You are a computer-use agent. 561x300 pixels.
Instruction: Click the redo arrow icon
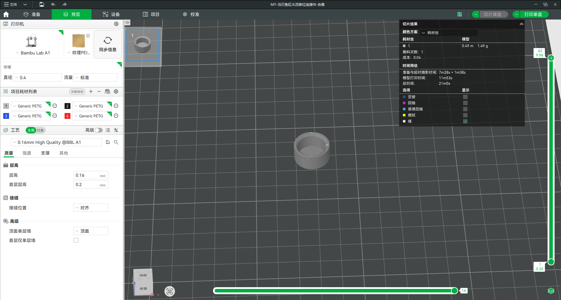pos(65,4)
